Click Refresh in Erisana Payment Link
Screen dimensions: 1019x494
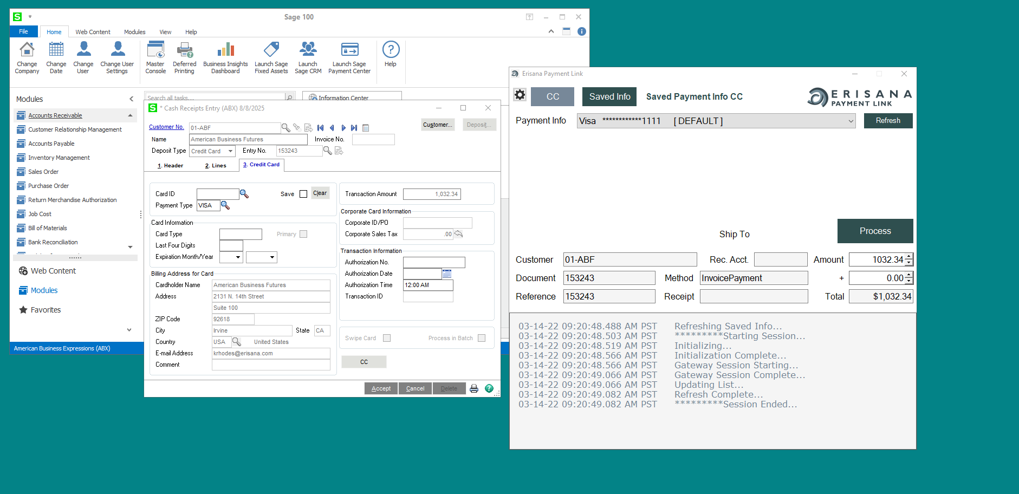pyautogui.click(x=888, y=121)
